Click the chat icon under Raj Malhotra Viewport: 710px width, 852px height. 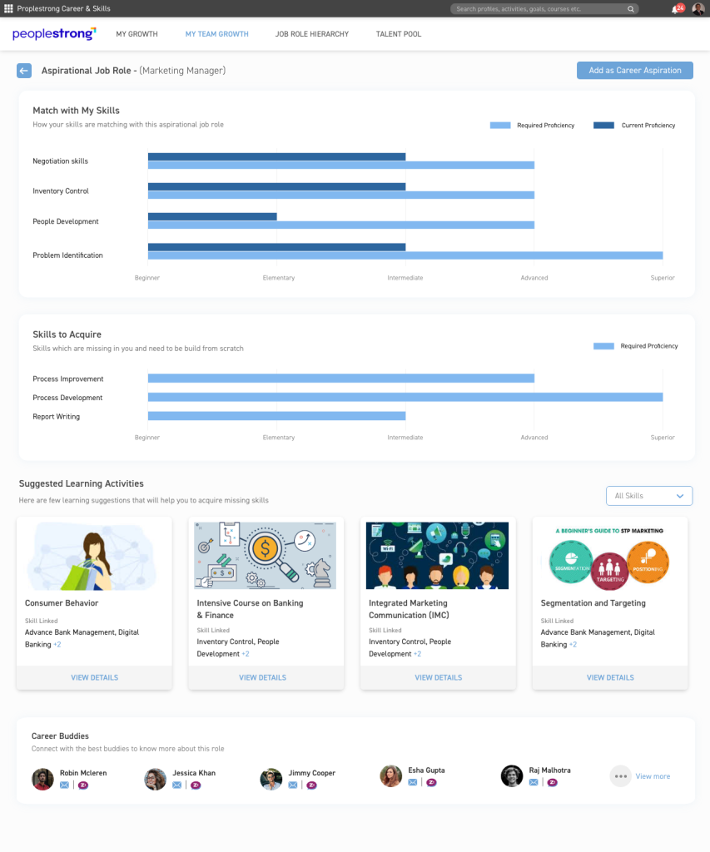[552, 782]
